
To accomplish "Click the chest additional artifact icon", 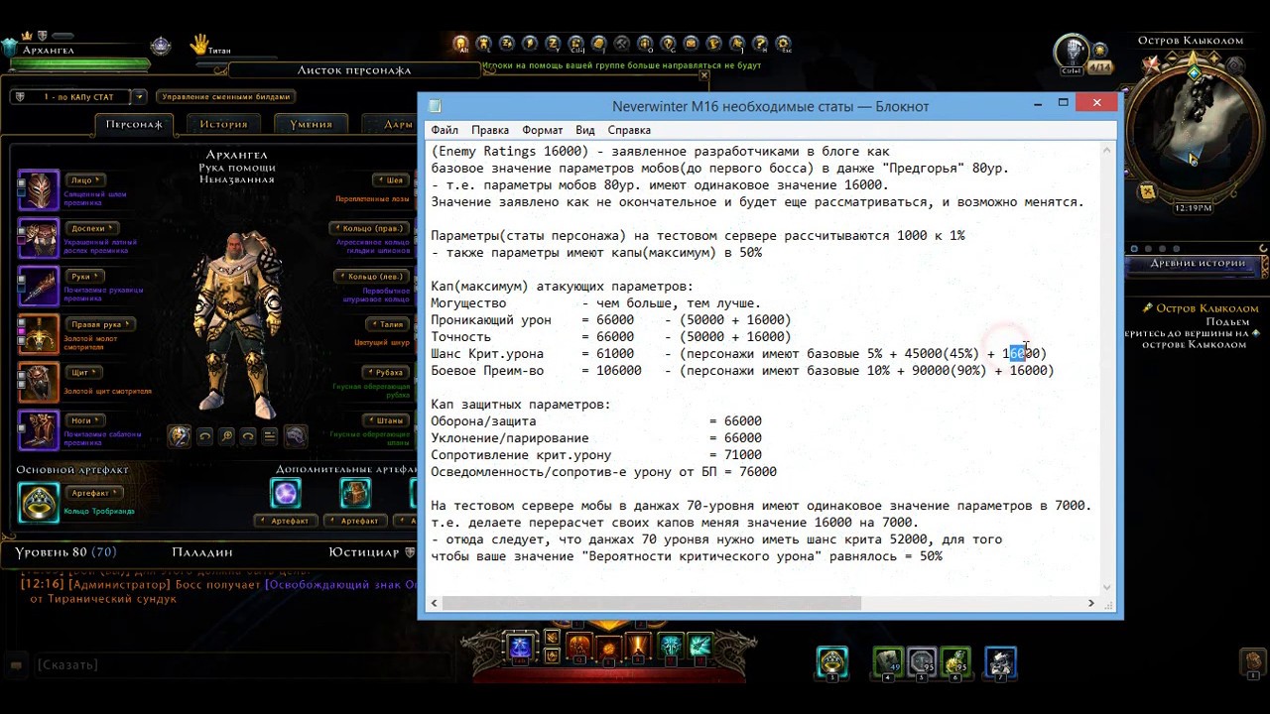I will 355,493.
